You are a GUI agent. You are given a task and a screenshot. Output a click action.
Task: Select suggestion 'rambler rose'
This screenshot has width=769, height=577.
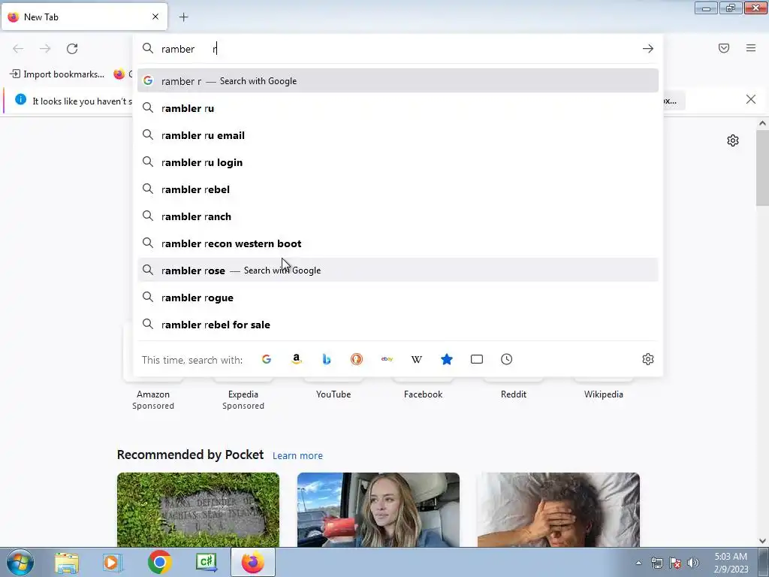point(398,270)
